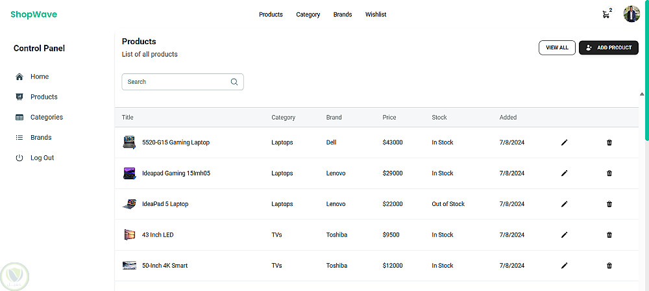The image size is (649, 291).
Task: Open Home in the Control Panel sidebar
Action: pos(39,77)
